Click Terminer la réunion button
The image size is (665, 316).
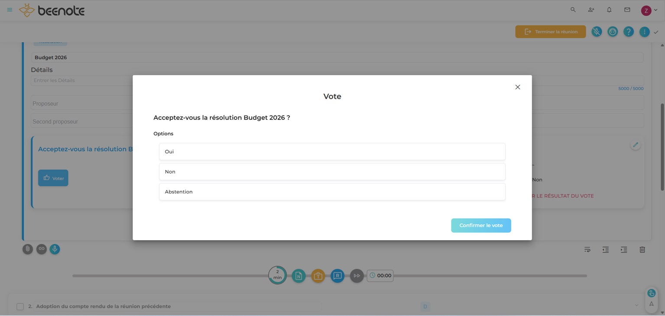point(550,32)
